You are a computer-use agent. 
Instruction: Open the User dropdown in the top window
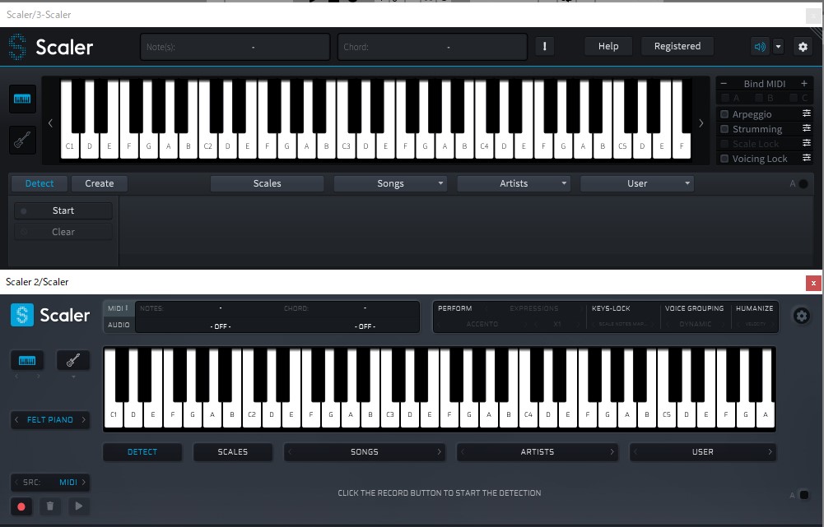coord(637,183)
